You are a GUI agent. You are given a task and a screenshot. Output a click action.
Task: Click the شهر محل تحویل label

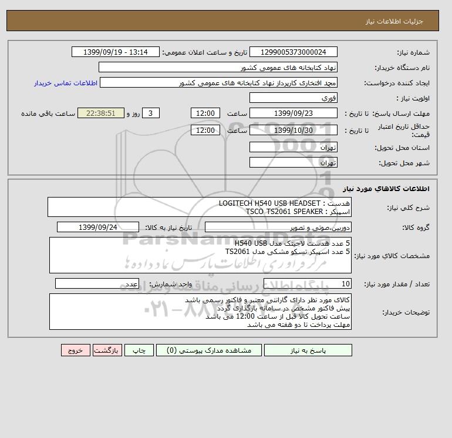pos(404,163)
